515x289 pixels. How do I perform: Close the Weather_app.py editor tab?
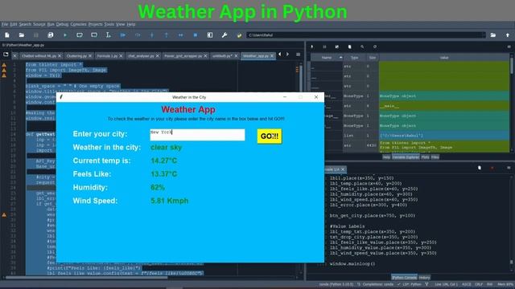(x=272, y=56)
